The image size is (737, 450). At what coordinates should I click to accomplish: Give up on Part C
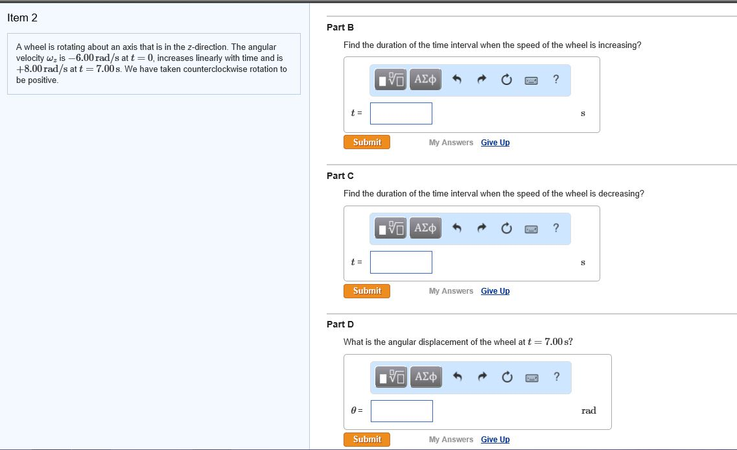(x=495, y=291)
